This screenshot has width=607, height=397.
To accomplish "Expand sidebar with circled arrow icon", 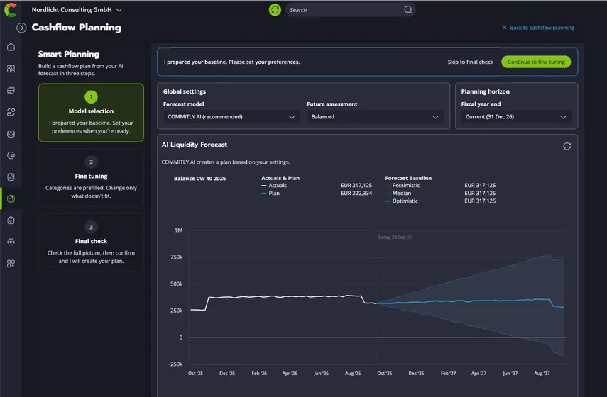I will pos(21,28).
